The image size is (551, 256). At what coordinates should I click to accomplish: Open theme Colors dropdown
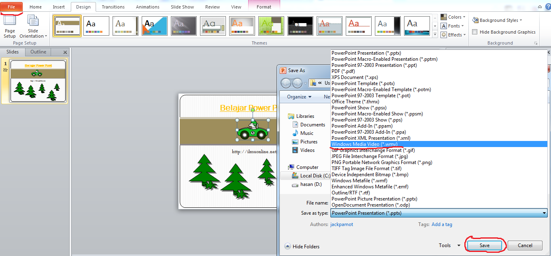coord(453,17)
